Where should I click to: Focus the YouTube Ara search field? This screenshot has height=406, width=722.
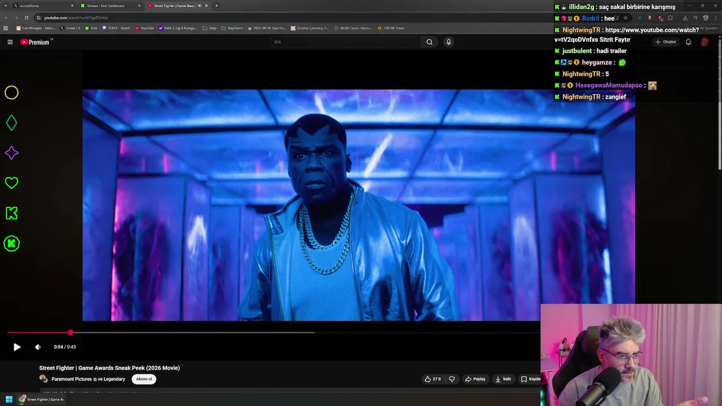(345, 42)
